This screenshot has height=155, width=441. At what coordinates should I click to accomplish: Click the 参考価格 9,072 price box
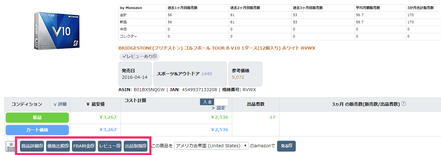(245, 74)
